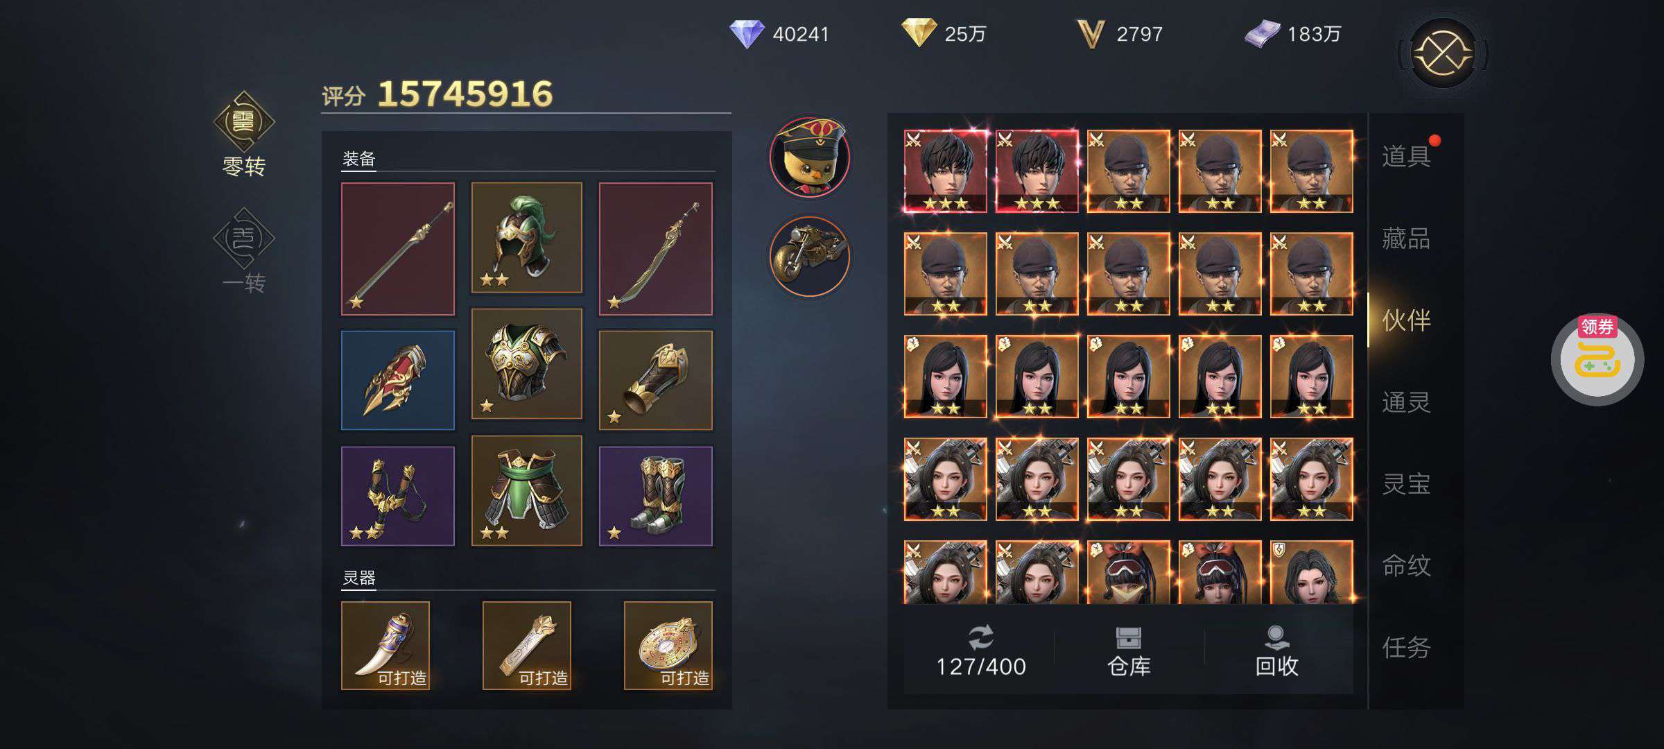
Task: Open the 道具 items tab
Action: click(1407, 156)
